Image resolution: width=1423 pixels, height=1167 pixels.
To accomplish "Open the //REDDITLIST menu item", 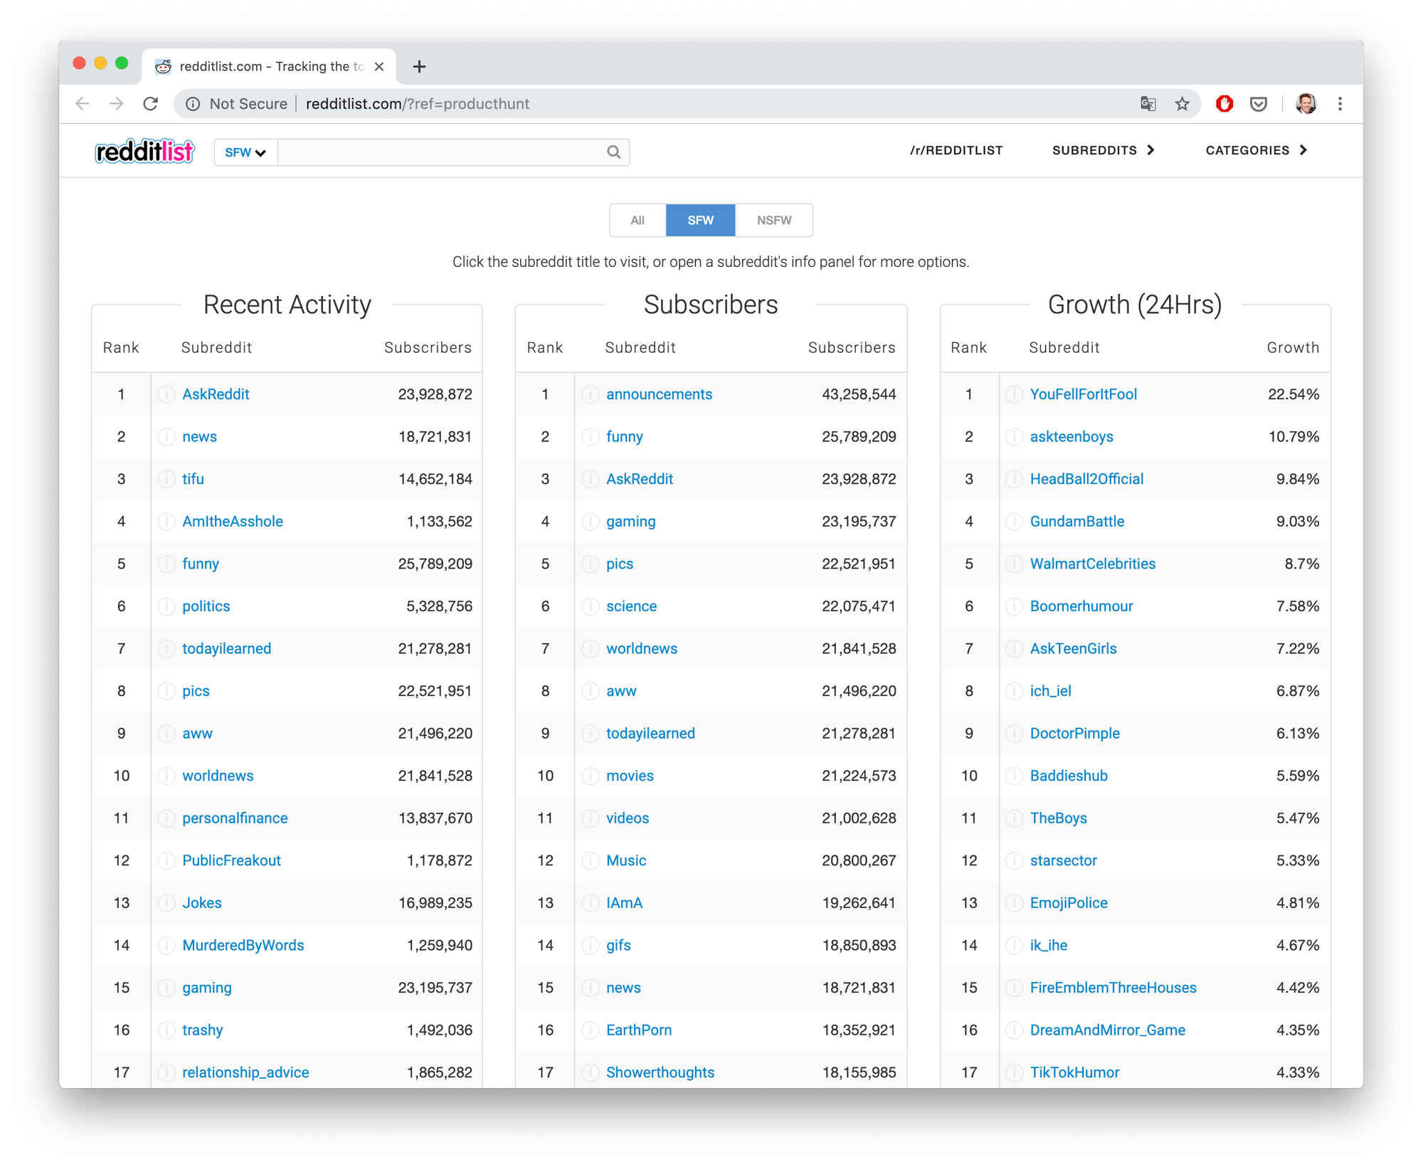I will click(x=955, y=150).
